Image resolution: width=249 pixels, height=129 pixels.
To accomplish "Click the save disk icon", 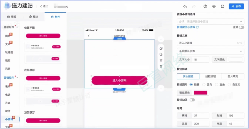I will 222,6.
